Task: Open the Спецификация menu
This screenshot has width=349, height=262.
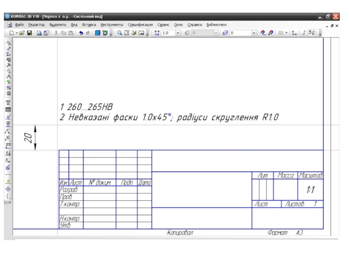Action: click(x=140, y=25)
